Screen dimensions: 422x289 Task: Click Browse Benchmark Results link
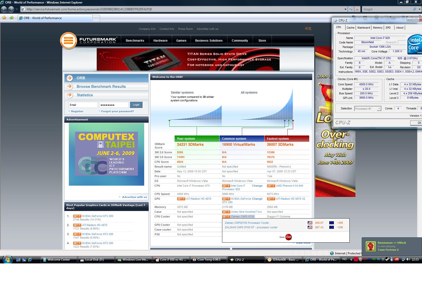101,87
